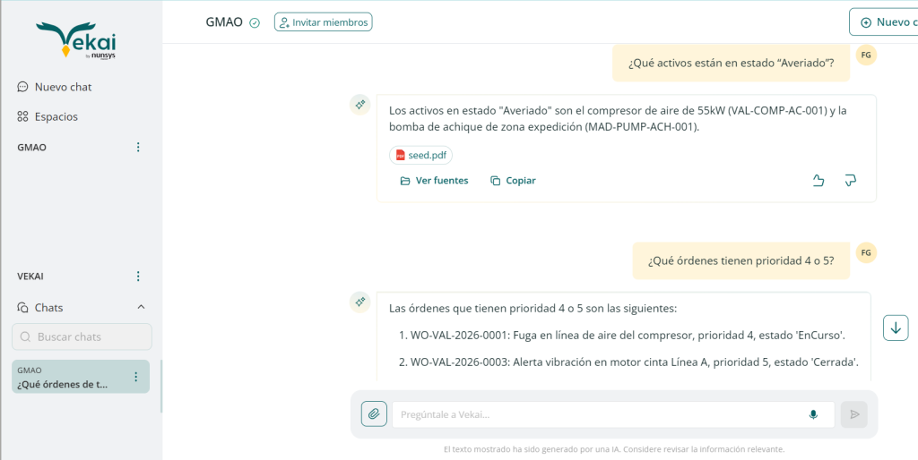Click the Vekai logo
This screenshot has height=460, width=918.
(76, 40)
